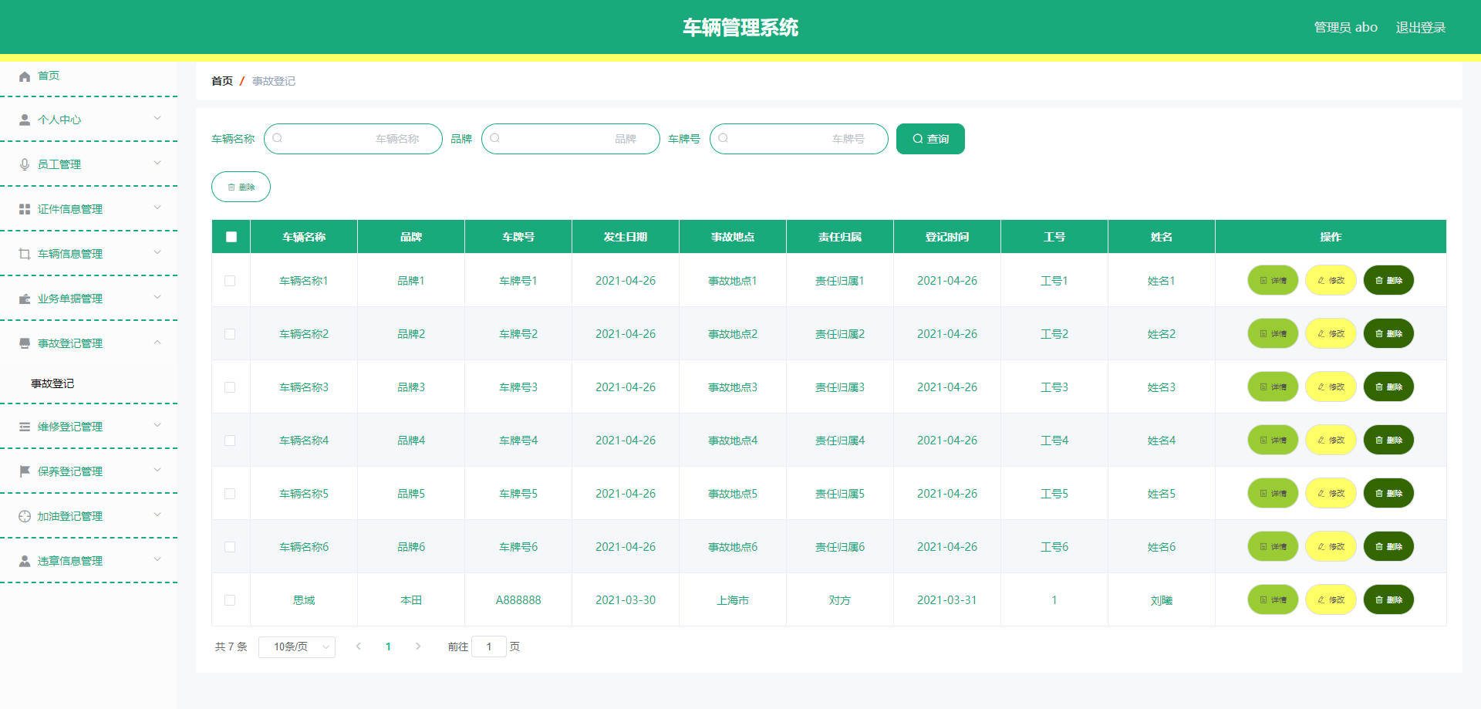Check the row checkbox for 车辆名称4

pos(230,441)
